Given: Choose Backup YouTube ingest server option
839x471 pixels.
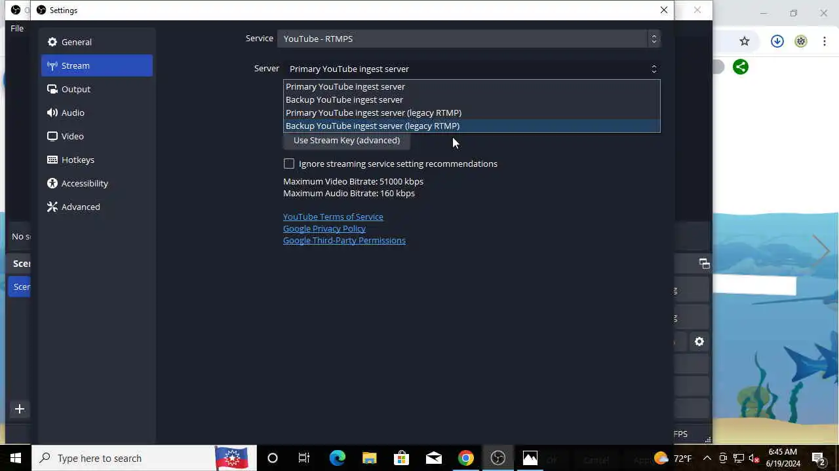Looking at the screenshot, I should [x=472, y=99].
